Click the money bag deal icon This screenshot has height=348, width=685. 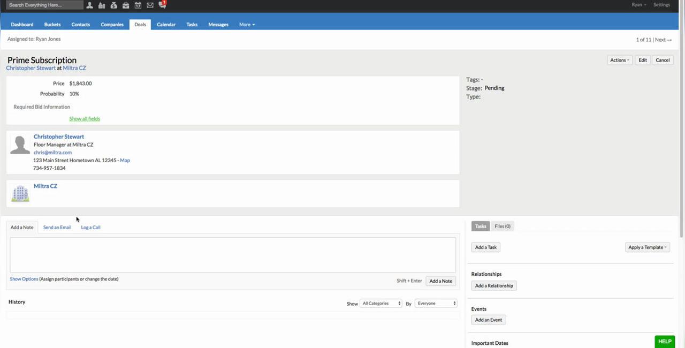(113, 5)
